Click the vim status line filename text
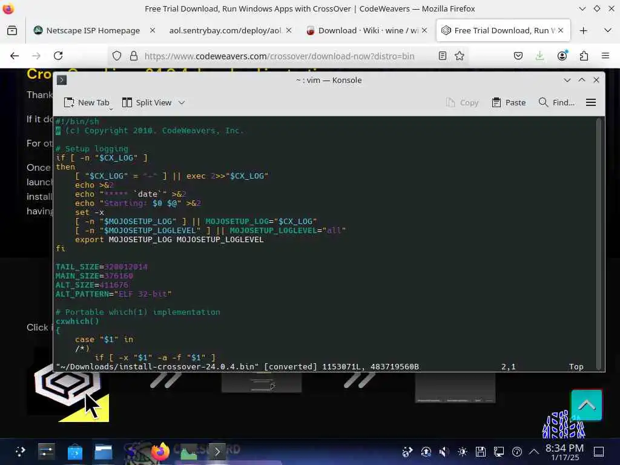 tap(157, 367)
